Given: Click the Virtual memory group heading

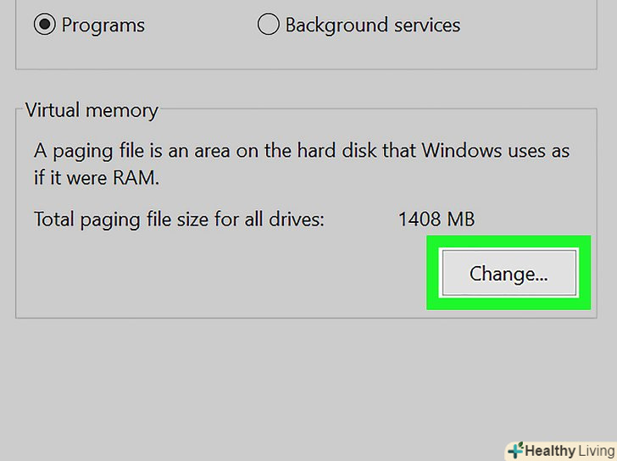Looking at the screenshot, I should coord(92,110).
